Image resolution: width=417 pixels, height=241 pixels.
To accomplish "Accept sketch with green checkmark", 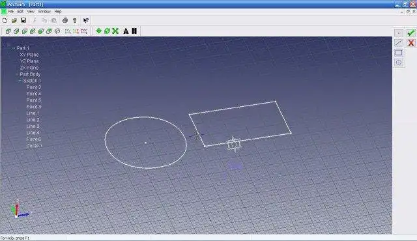I will point(410,33).
